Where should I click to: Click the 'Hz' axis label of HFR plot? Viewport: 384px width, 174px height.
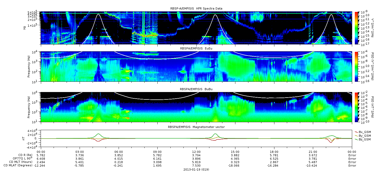pos(24,28)
